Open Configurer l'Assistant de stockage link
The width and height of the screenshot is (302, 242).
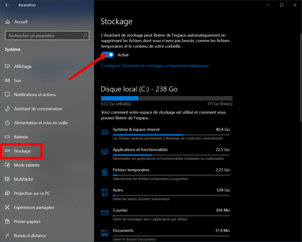point(155,66)
